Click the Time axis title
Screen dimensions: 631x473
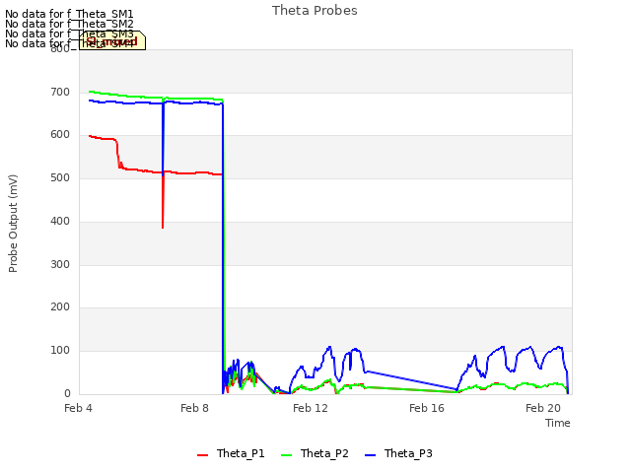pyautogui.click(x=558, y=423)
